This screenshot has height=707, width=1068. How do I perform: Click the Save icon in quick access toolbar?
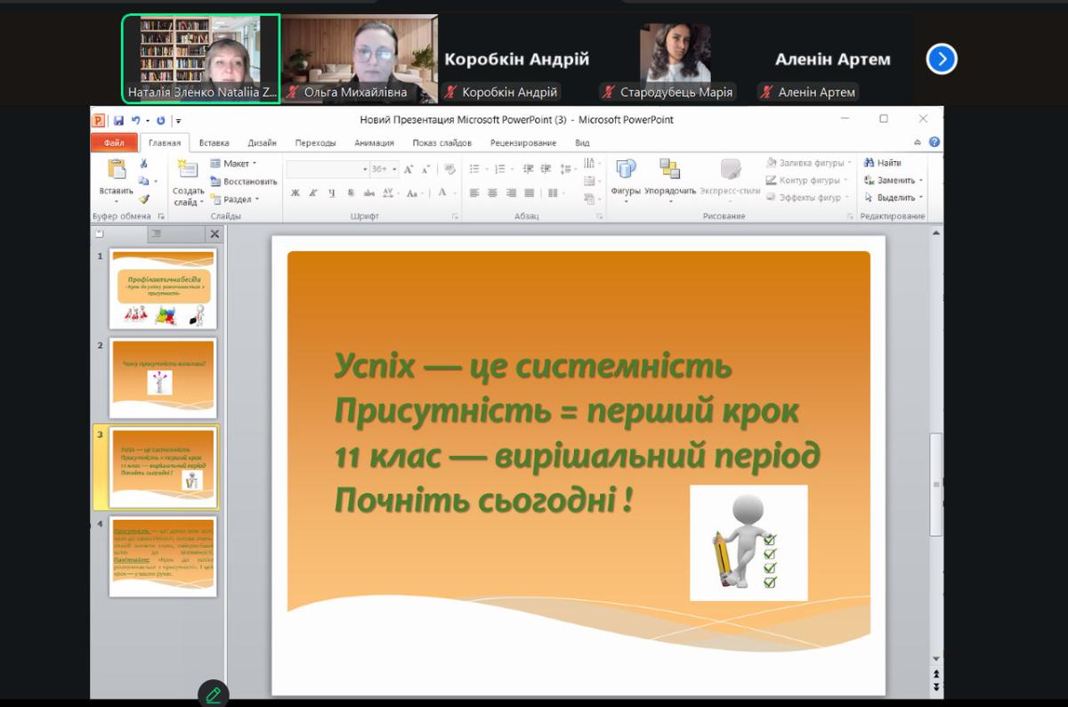pyautogui.click(x=118, y=120)
